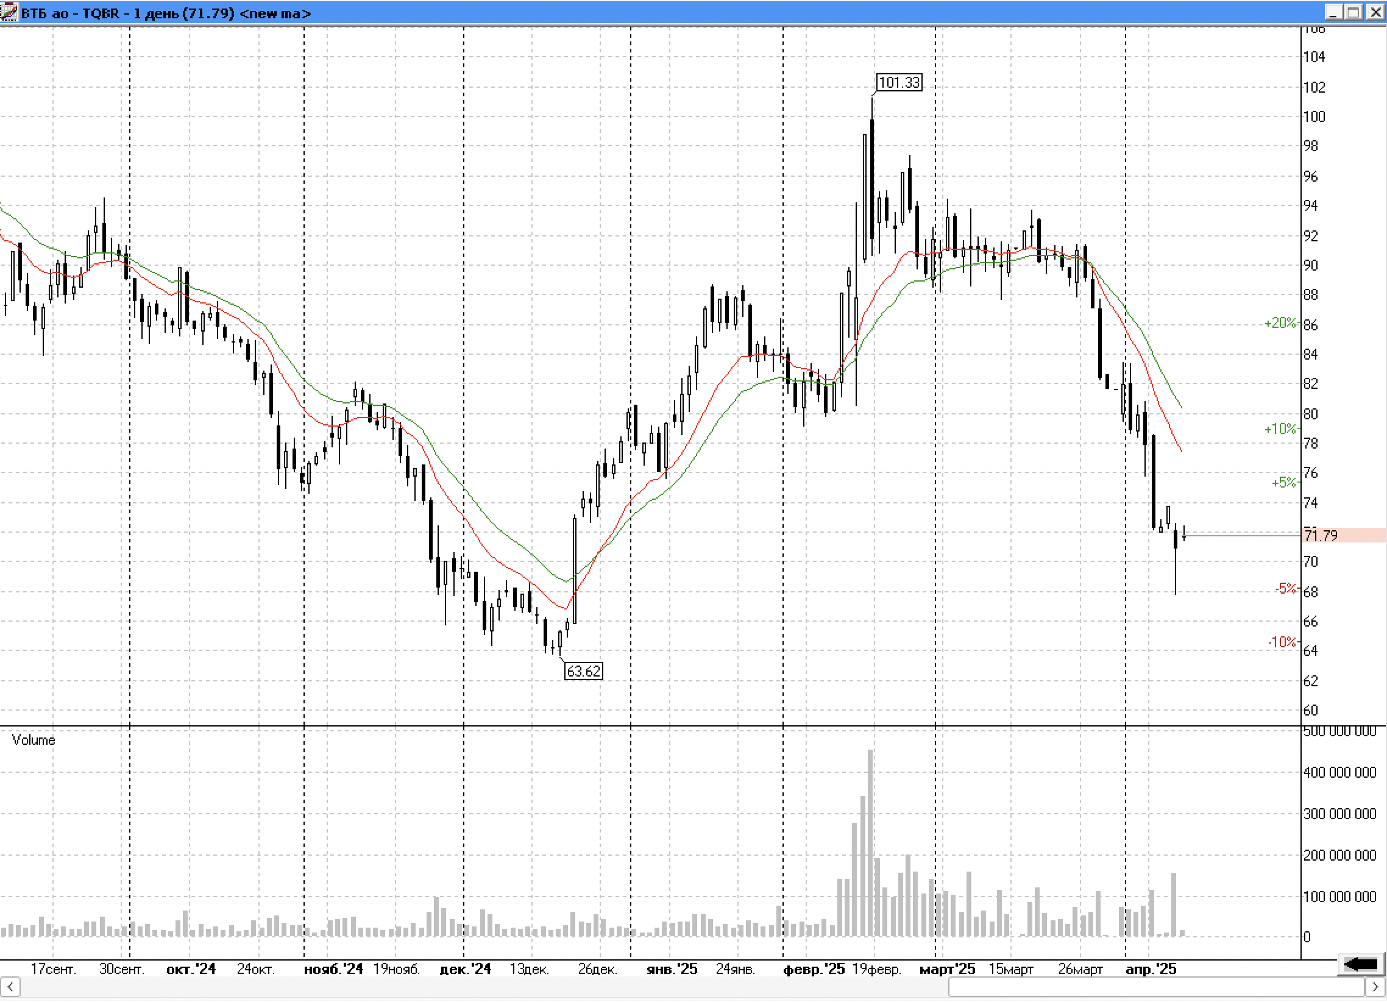Click the chart window icon in title bar
The width and height of the screenshot is (1387, 1002).
(9, 12)
